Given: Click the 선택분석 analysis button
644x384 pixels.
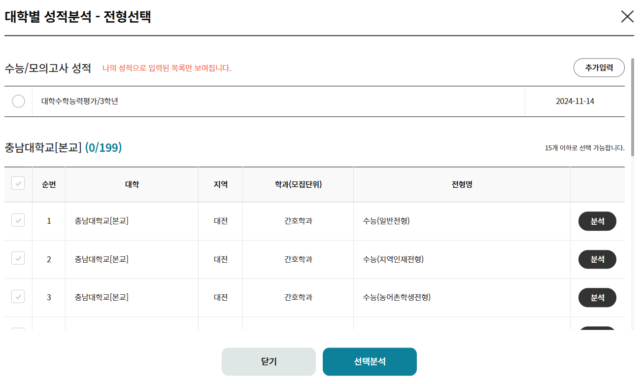Looking at the screenshot, I should tap(370, 361).
